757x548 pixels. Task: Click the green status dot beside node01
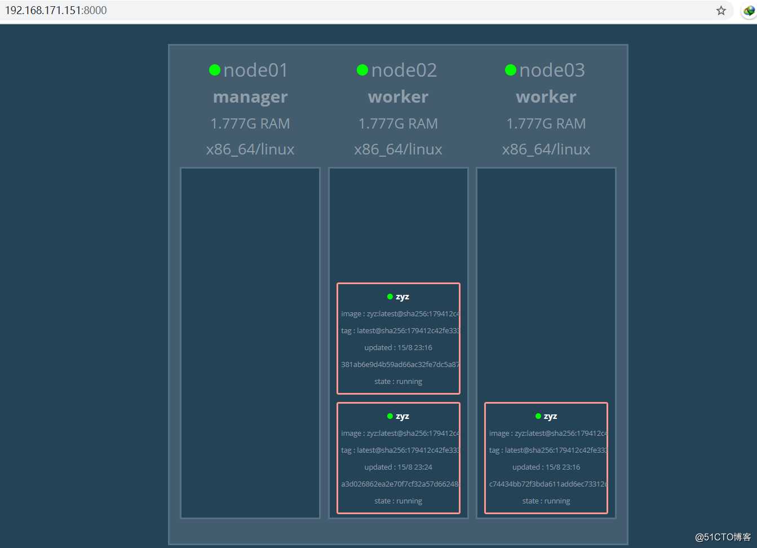coord(215,70)
